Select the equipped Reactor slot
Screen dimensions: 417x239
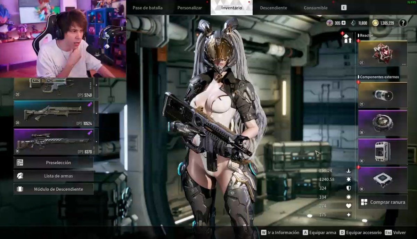point(383,53)
